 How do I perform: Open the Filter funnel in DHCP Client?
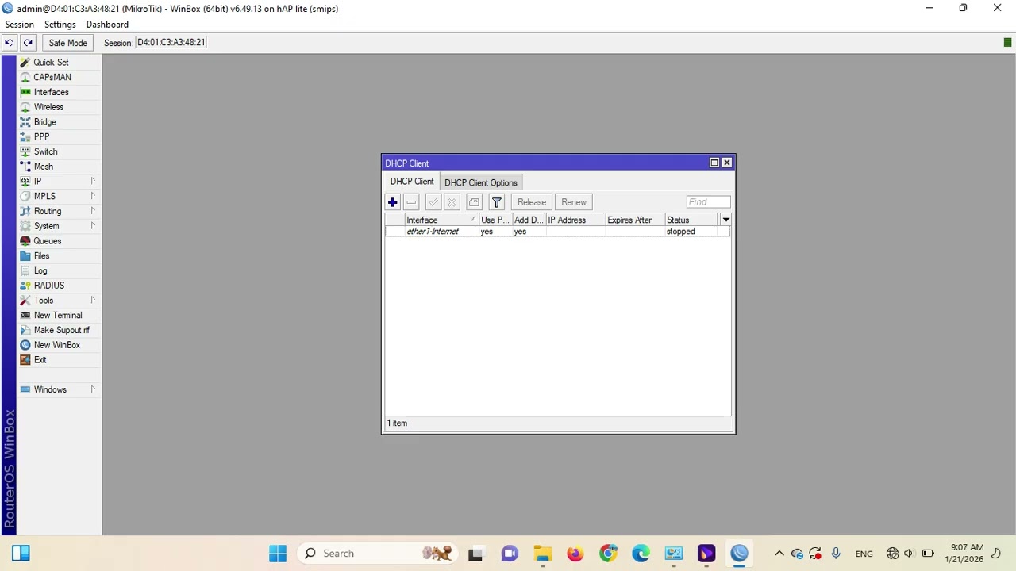pyautogui.click(x=497, y=202)
